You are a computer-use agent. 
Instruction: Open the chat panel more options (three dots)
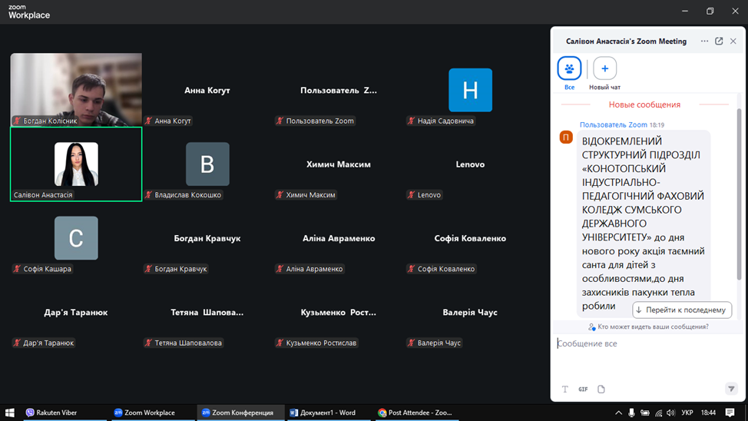click(704, 41)
